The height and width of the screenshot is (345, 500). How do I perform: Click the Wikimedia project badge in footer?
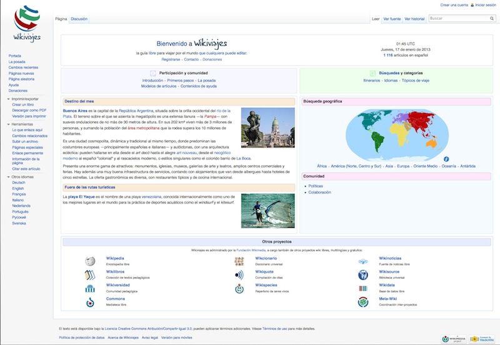coord(454,339)
